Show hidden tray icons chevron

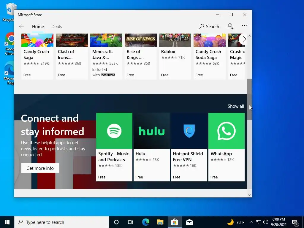[251, 222]
